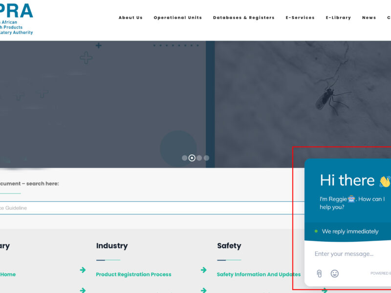
Task: Open the E-Services menu item
Action: pyautogui.click(x=300, y=18)
